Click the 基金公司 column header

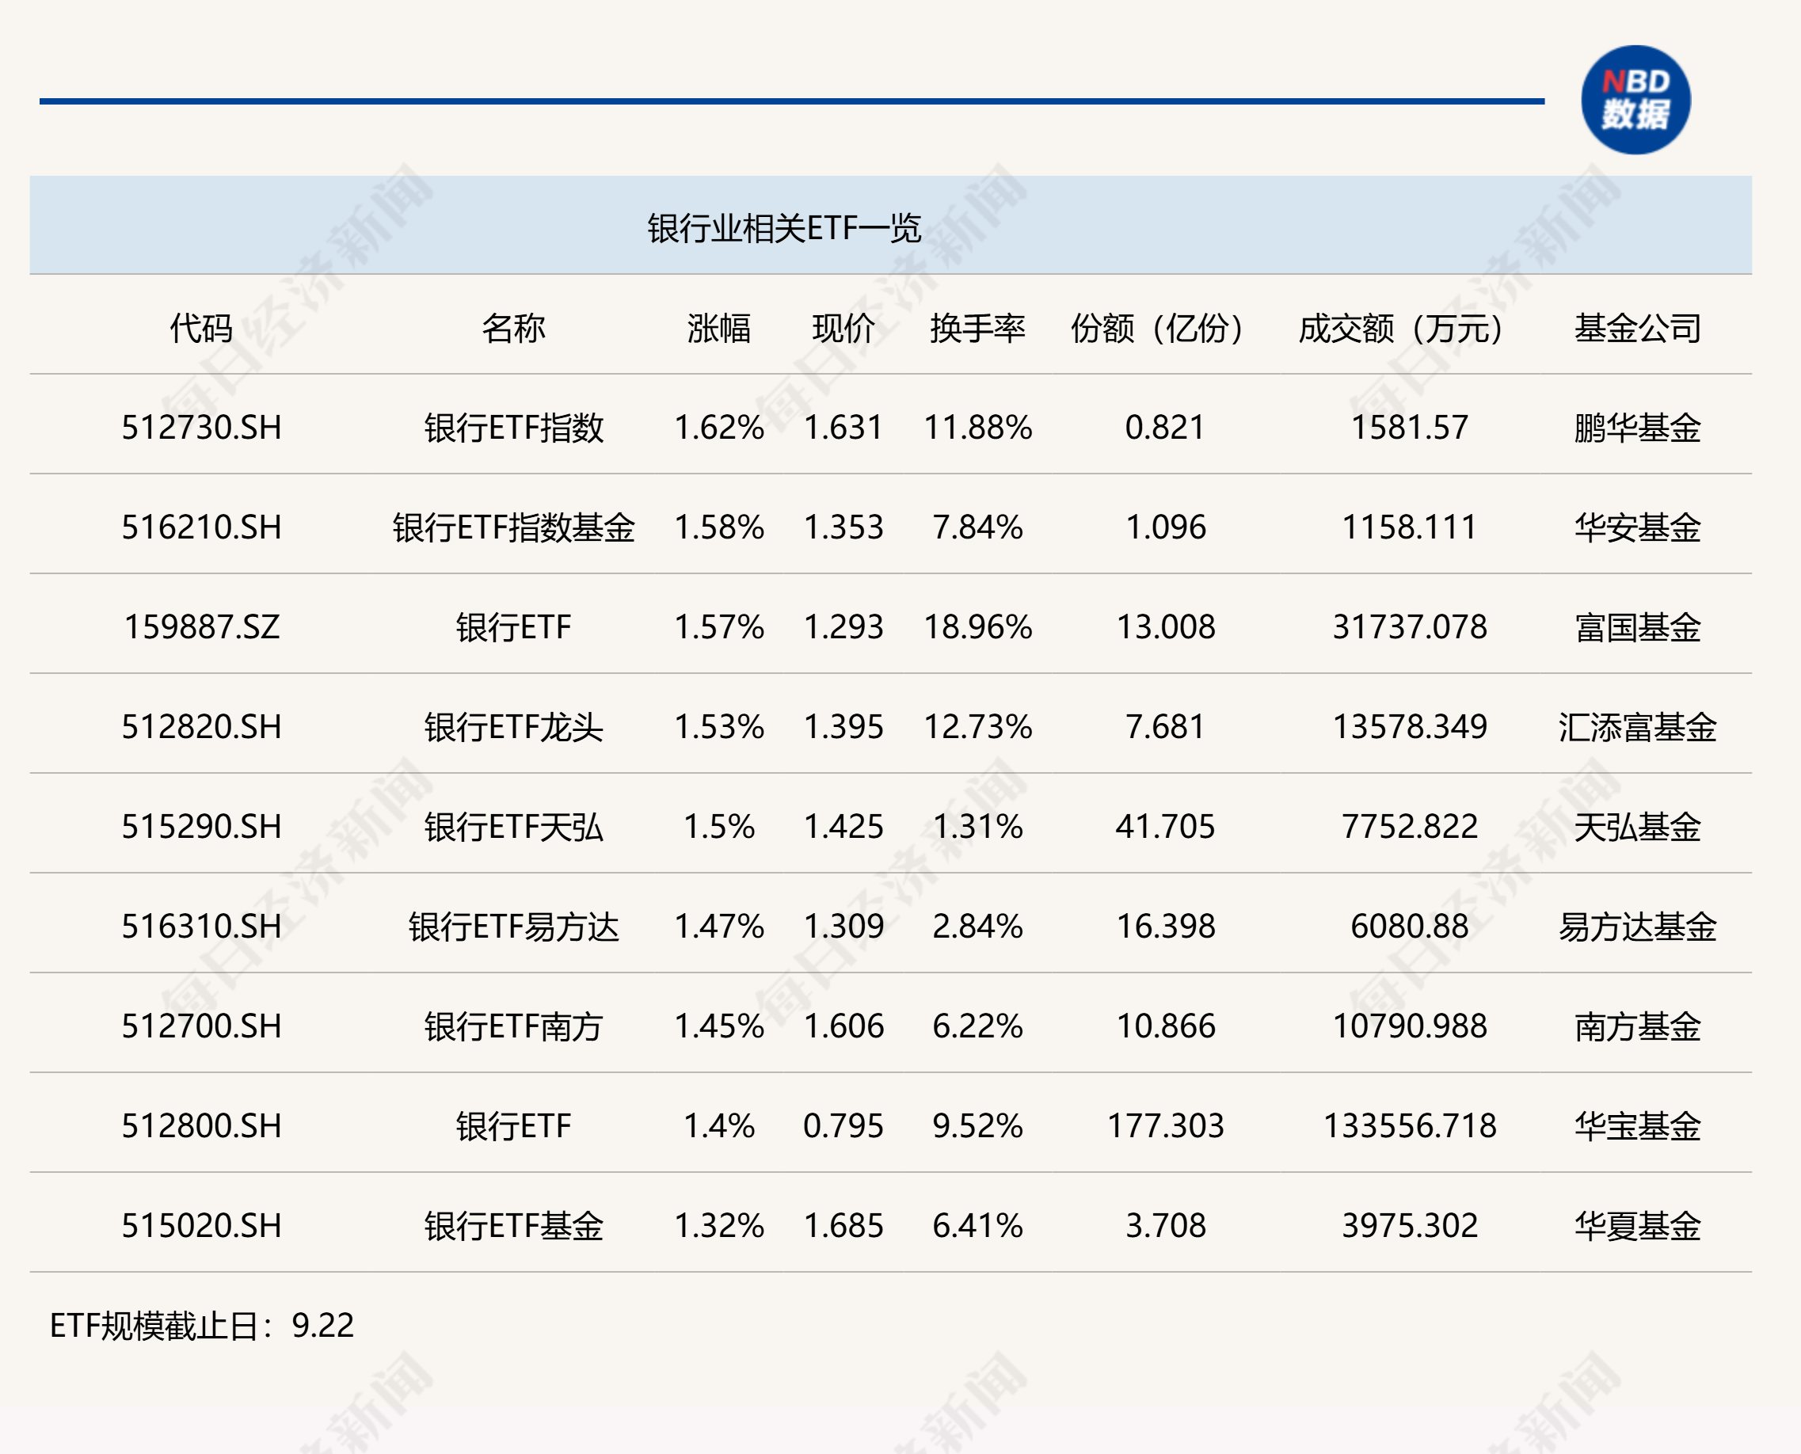(x=1637, y=328)
